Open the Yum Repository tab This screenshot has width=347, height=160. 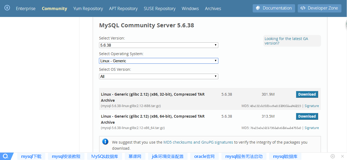point(88,8)
